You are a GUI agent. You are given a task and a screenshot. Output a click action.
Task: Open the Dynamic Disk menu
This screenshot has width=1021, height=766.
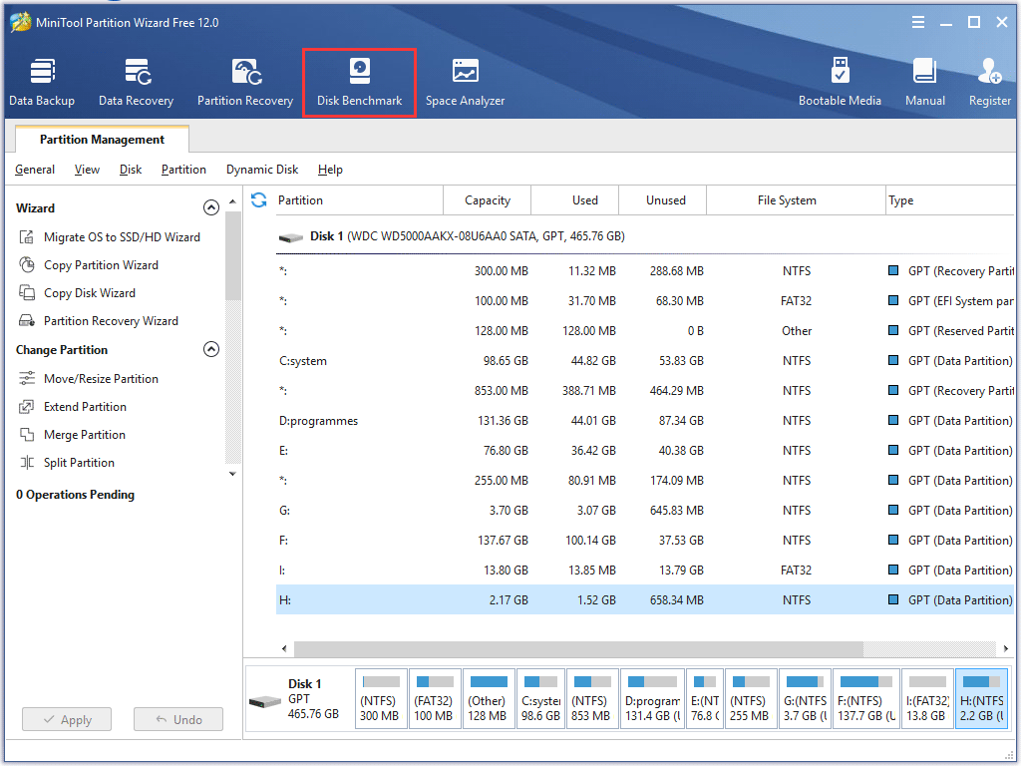point(262,170)
